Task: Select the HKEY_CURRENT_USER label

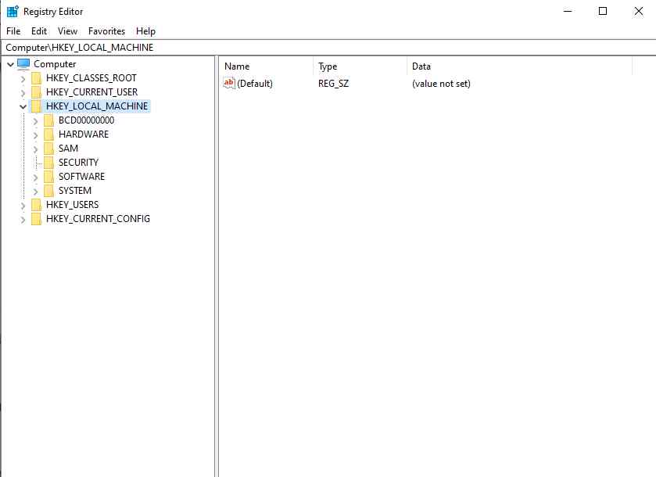Action: [91, 92]
